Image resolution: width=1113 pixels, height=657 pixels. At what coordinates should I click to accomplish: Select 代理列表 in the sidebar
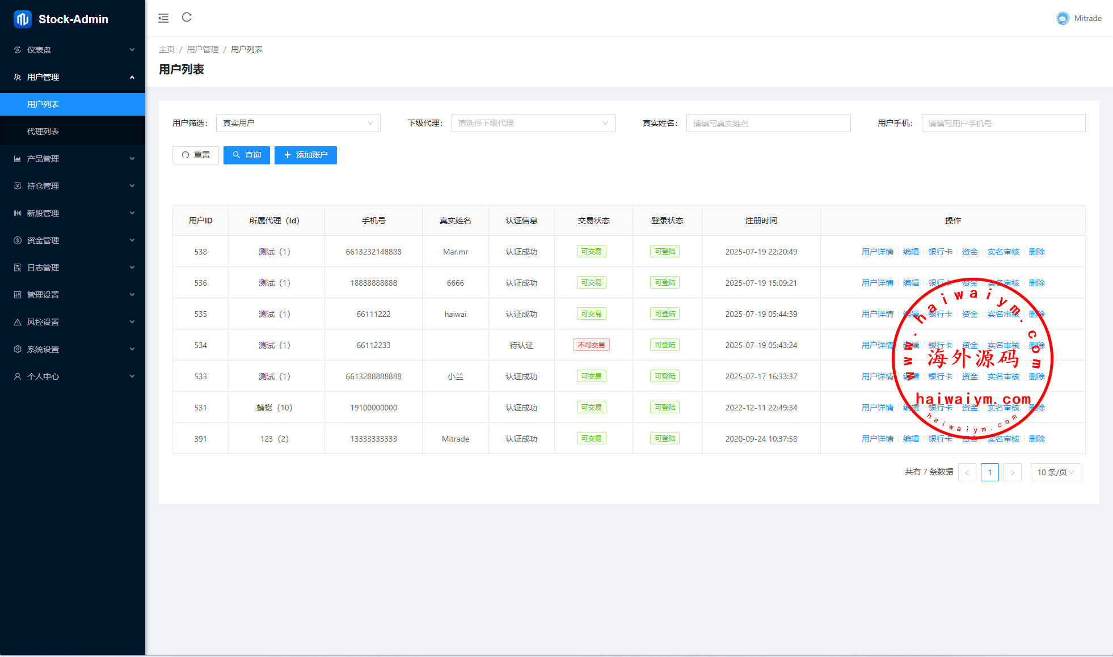point(43,132)
